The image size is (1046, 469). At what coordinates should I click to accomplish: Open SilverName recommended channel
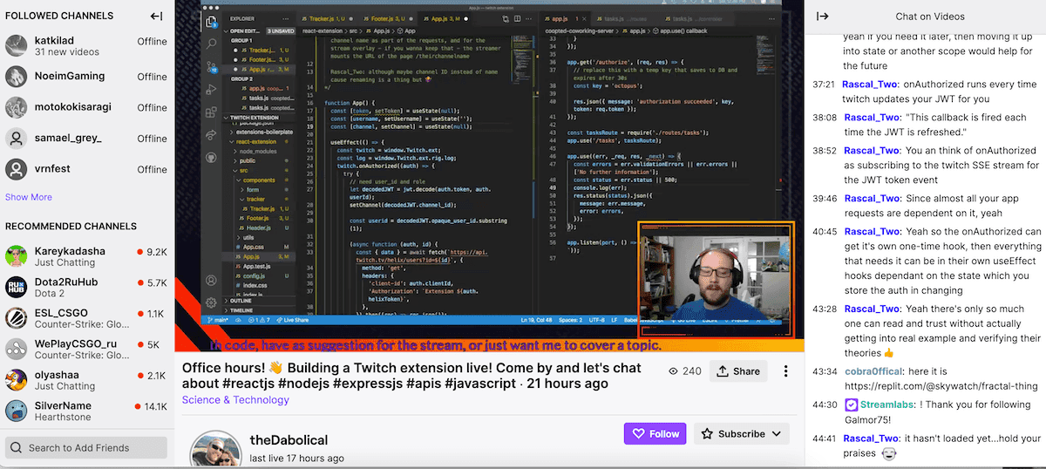86,411
